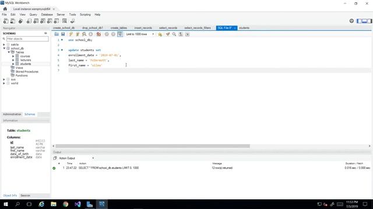Run EXPLAIN on current statement
The height and width of the screenshot is (209, 373).
[84, 34]
